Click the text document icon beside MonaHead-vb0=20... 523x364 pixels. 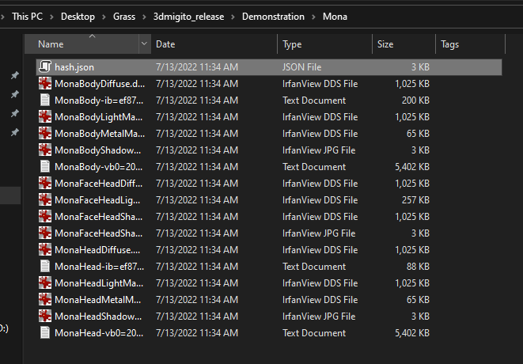45,333
